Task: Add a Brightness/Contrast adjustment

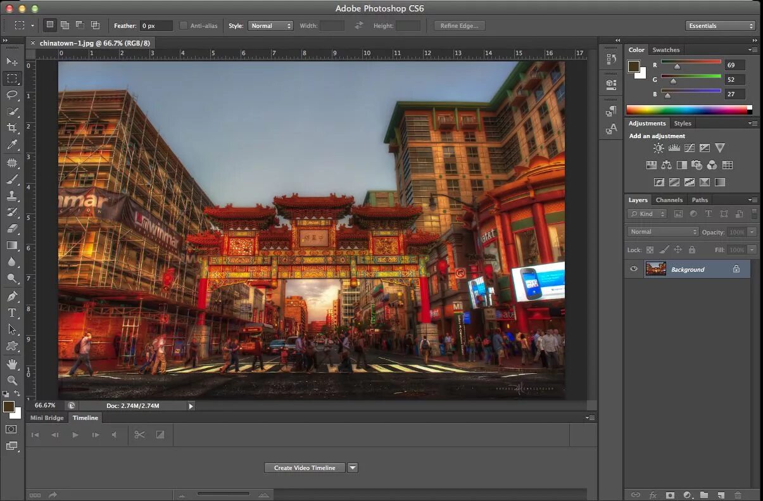Action: pos(659,148)
